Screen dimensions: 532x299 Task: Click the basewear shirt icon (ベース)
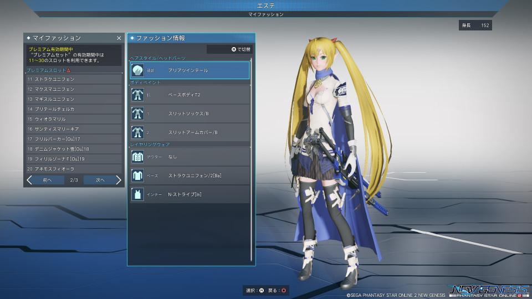pos(137,176)
